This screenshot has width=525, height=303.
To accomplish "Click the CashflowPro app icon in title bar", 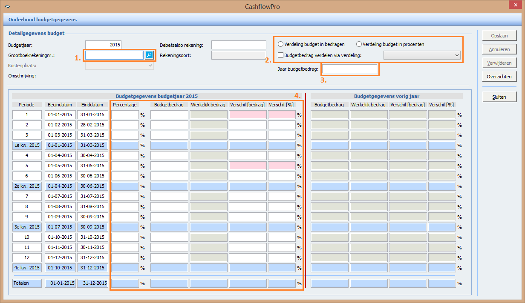I will [6, 7].
